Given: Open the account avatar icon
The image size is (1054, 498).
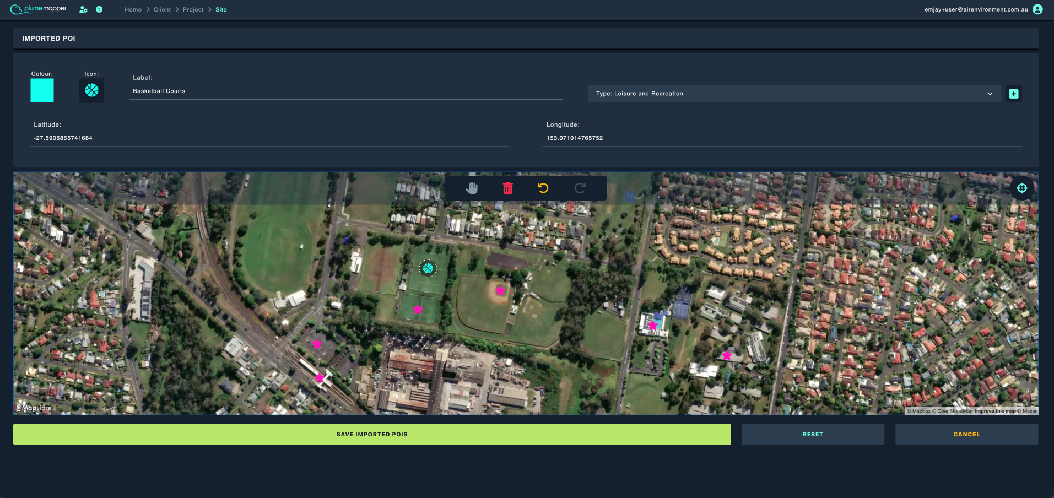Looking at the screenshot, I should (x=1037, y=9).
